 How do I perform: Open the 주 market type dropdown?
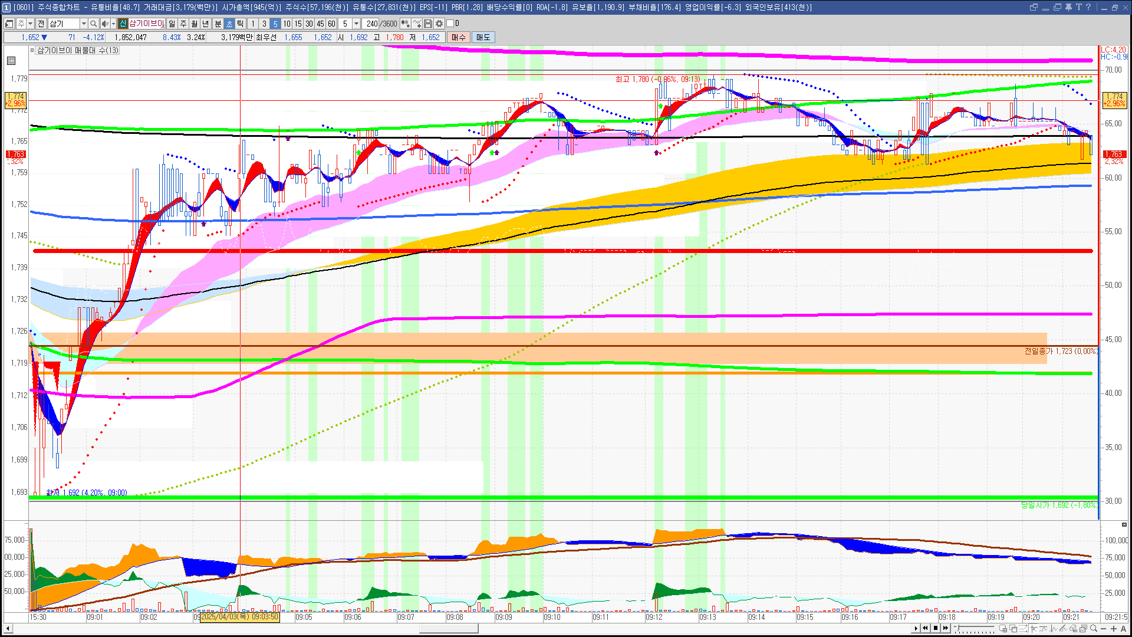tap(30, 24)
